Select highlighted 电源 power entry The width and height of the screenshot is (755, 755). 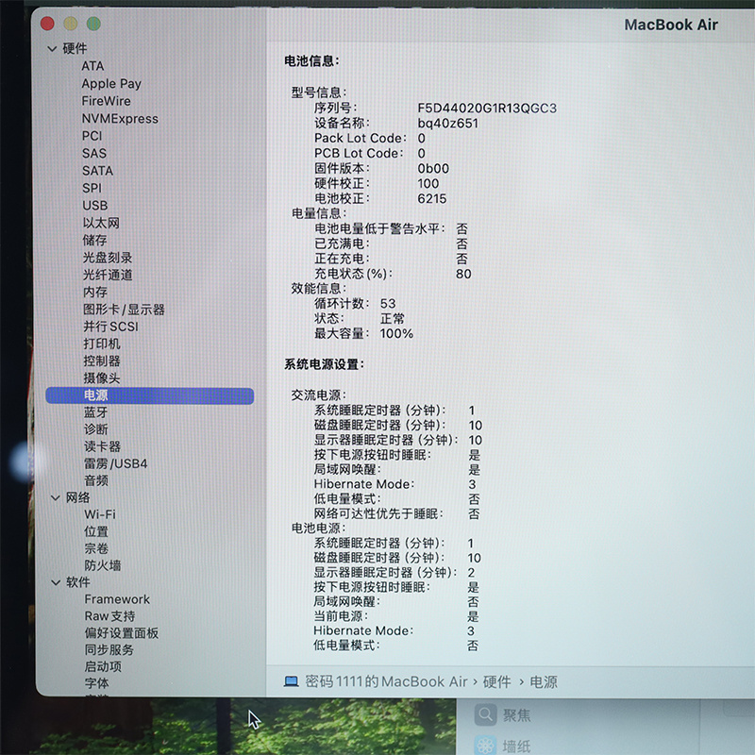click(150, 395)
